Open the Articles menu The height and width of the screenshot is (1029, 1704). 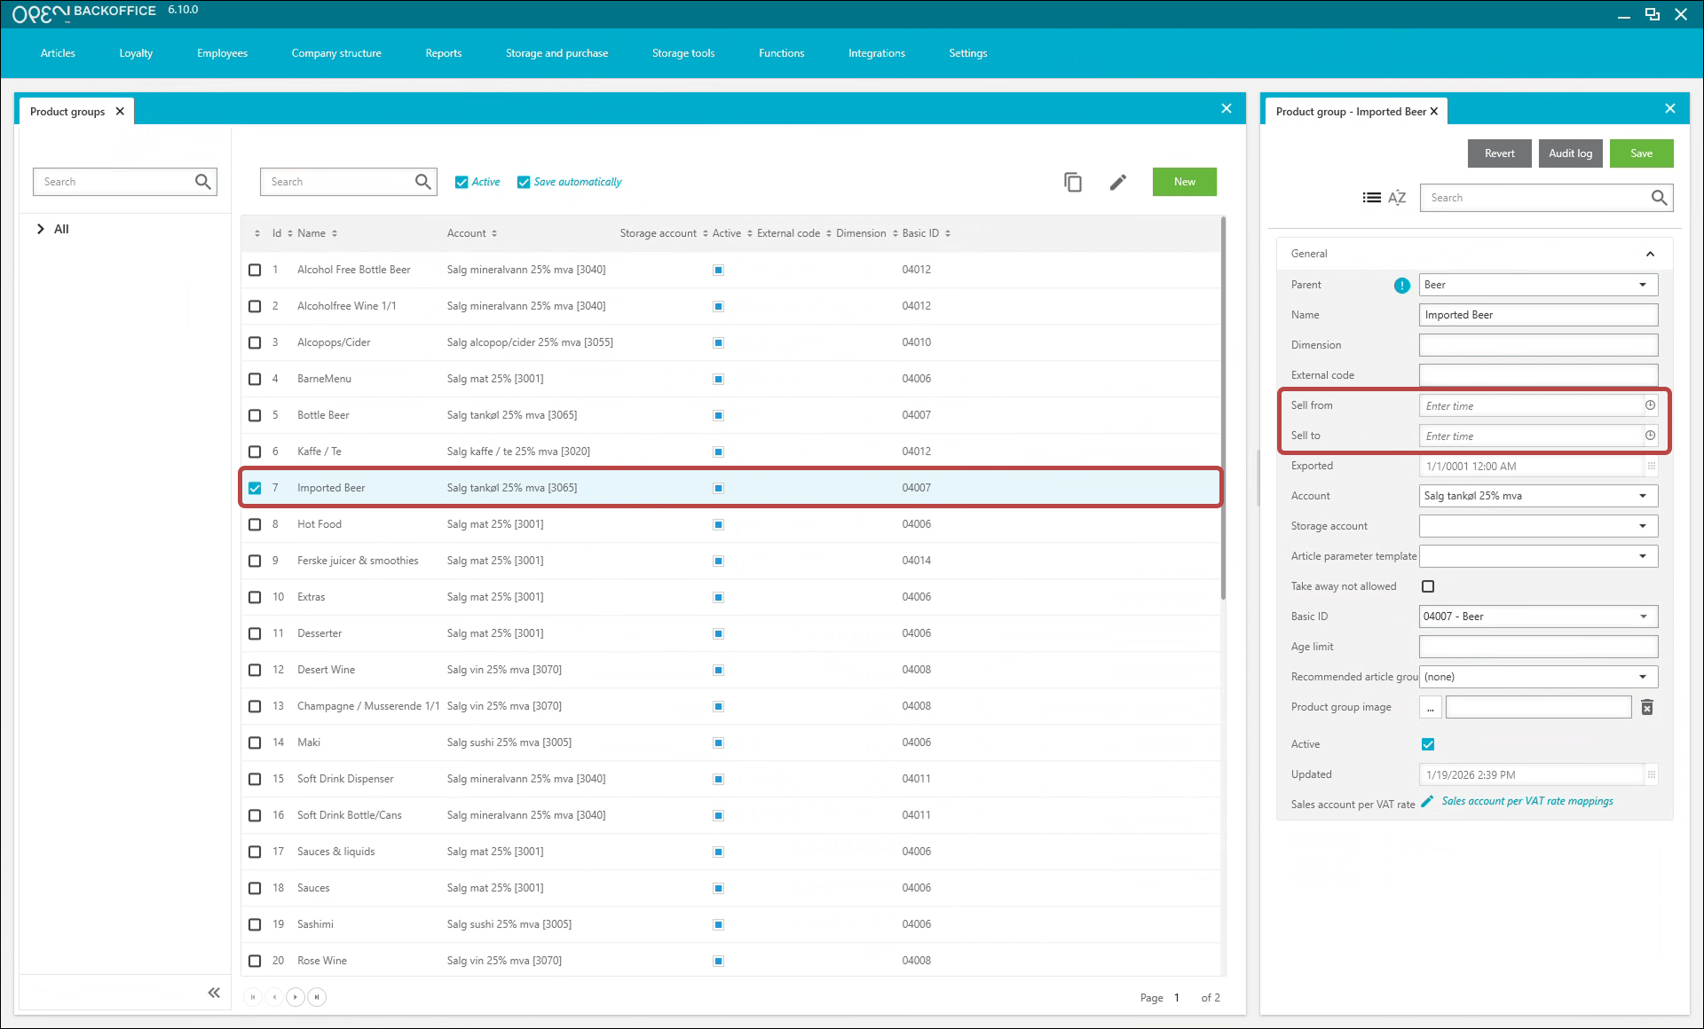point(58,53)
